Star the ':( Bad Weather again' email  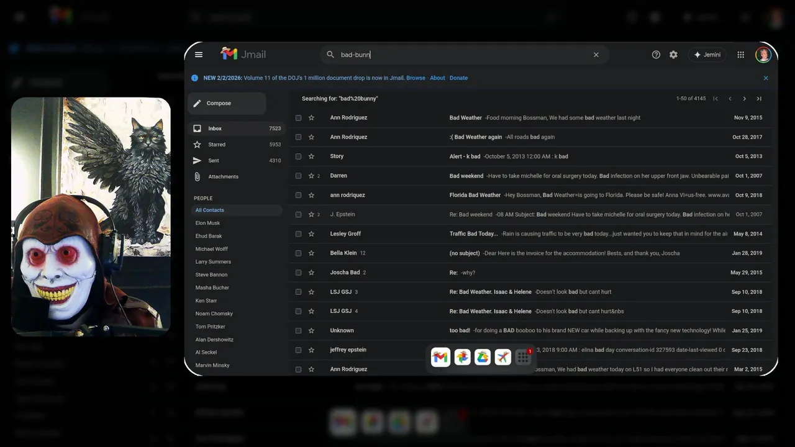pyautogui.click(x=312, y=137)
